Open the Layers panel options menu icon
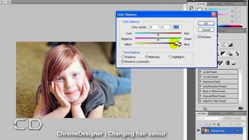 [244, 114]
